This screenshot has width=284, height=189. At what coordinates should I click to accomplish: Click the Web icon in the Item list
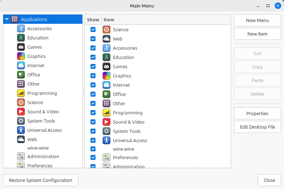pos(106,39)
